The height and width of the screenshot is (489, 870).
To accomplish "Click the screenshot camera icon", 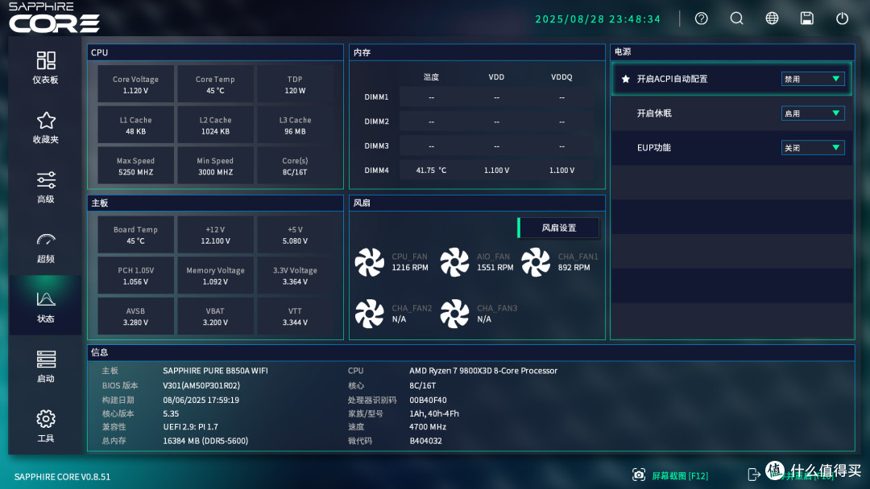I will 639,475.
